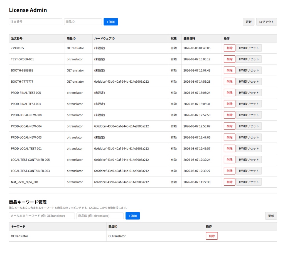Click the hardware ID of BOOTH-7777777

pyautogui.click(x=121, y=82)
